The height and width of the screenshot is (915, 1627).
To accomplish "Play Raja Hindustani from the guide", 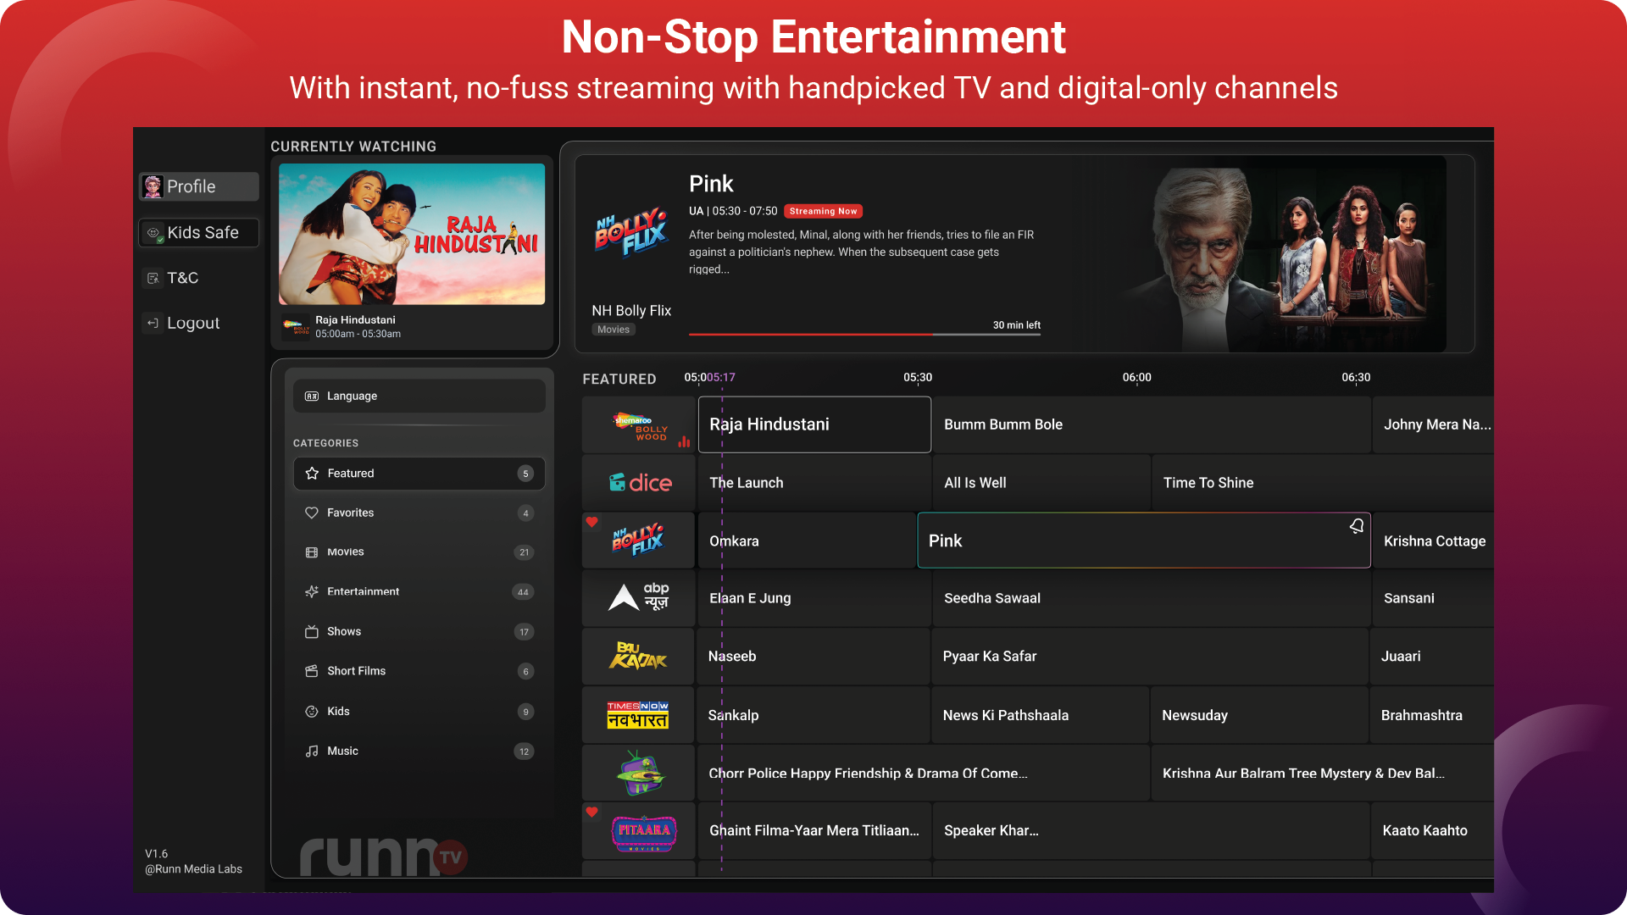I will pos(814,424).
